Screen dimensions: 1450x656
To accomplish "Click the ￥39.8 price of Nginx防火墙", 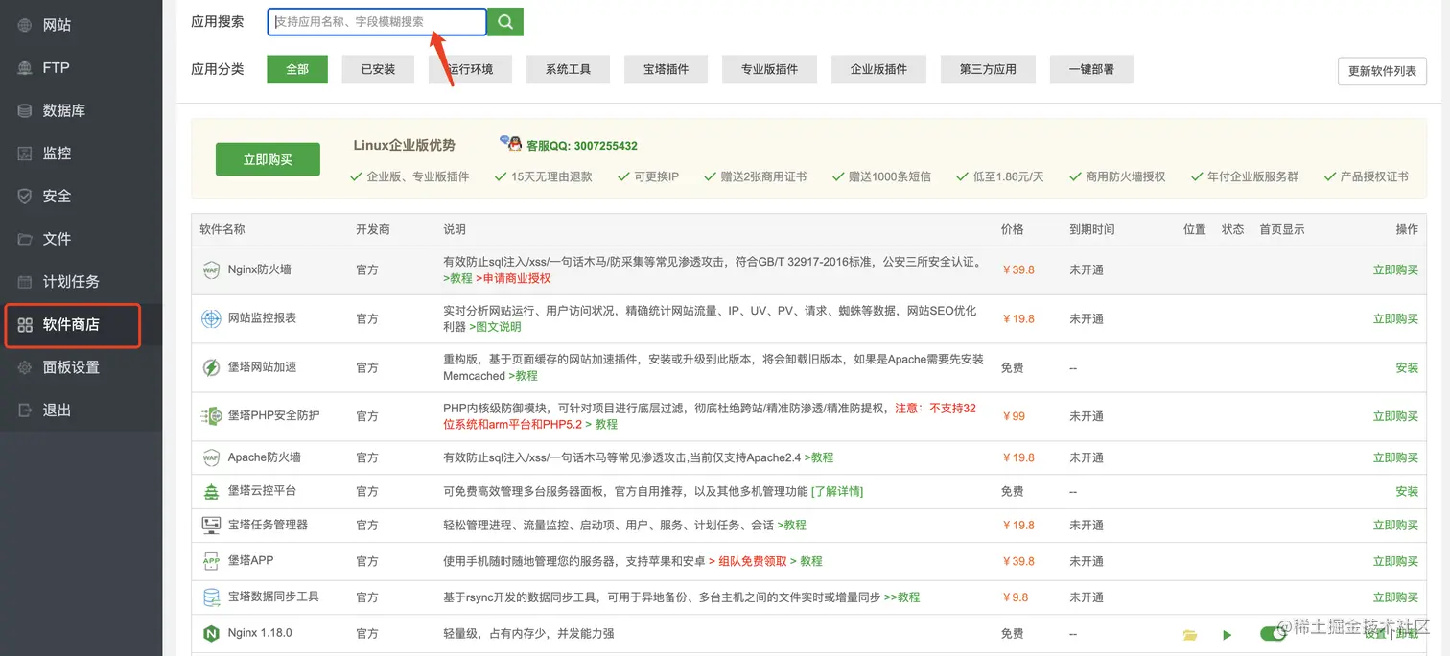I will tap(1017, 270).
